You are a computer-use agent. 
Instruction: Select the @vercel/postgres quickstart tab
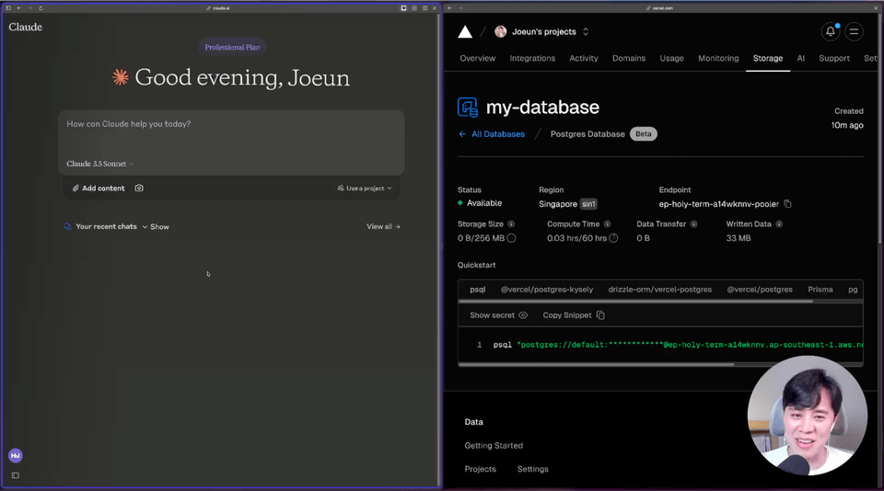tap(760, 290)
